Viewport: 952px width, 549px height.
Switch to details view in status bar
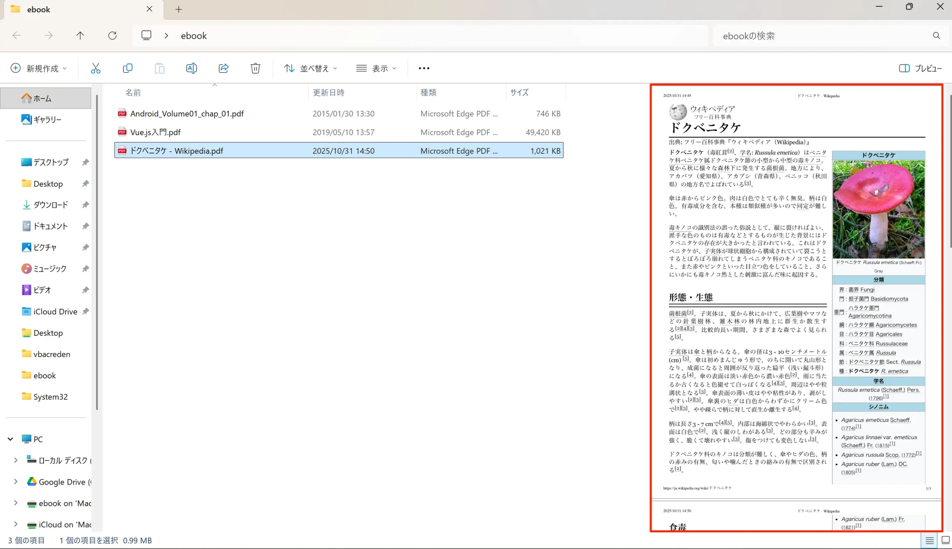tap(929, 541)
